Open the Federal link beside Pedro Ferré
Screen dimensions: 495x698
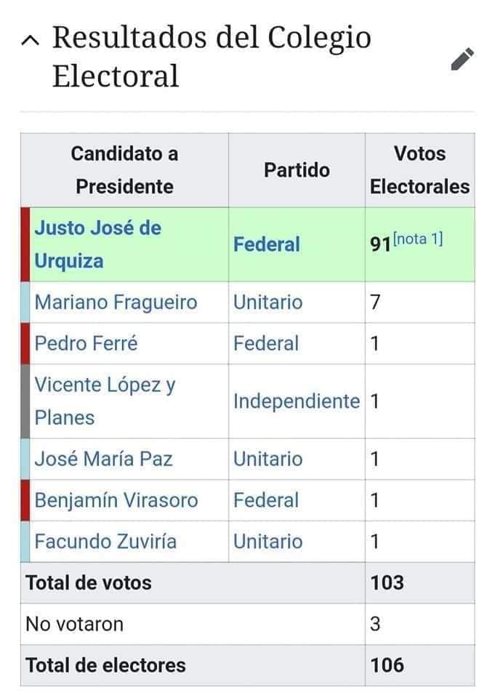(x=266, y=344)
